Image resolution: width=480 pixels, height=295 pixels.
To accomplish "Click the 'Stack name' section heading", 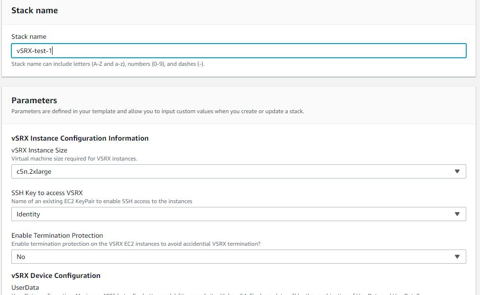I will pyautogui.click(x=35, y=10).
